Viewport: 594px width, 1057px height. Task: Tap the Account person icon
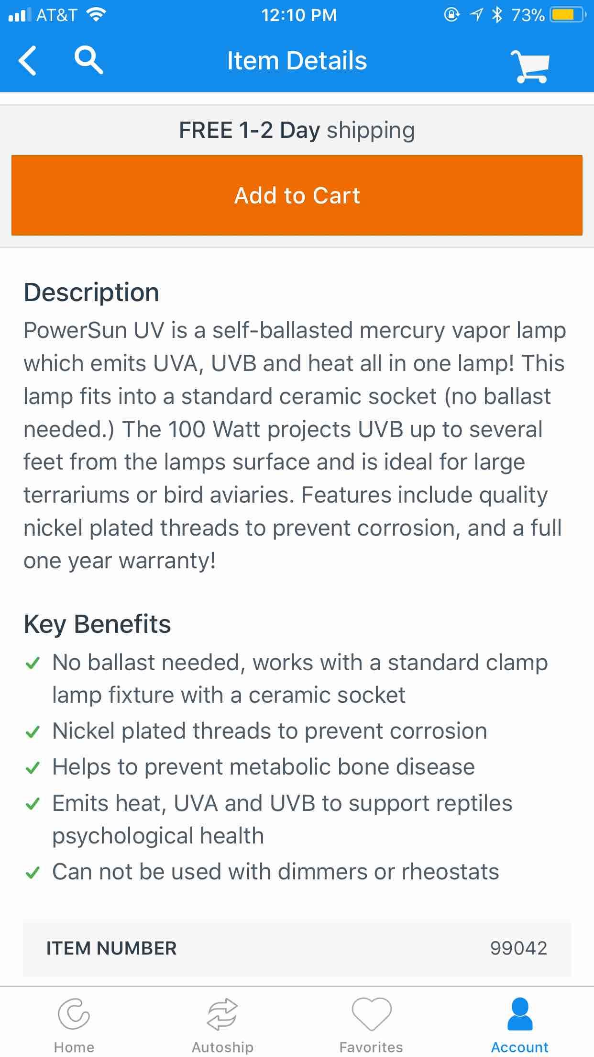click(x=520, y=1013)
